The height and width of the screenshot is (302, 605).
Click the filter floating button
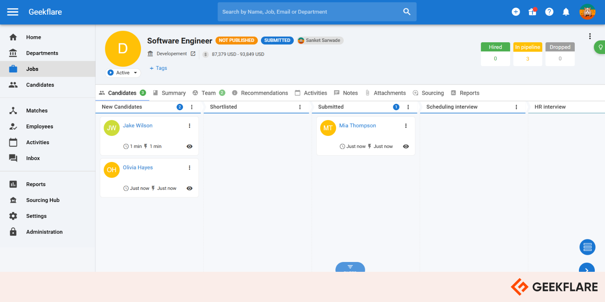pos(350,267)
